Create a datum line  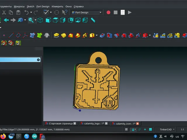tap(11, 35)
